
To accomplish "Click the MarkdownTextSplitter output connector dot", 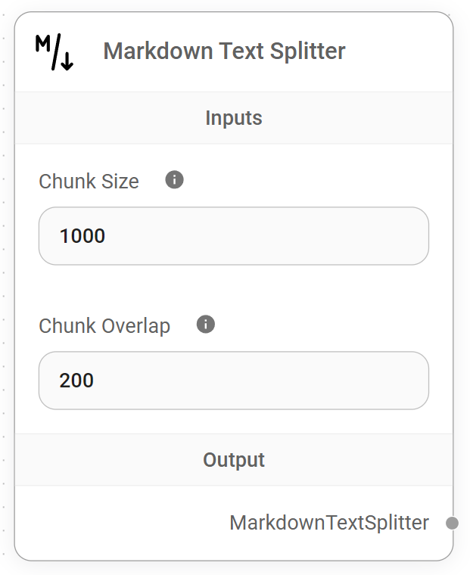I will 452,523.
